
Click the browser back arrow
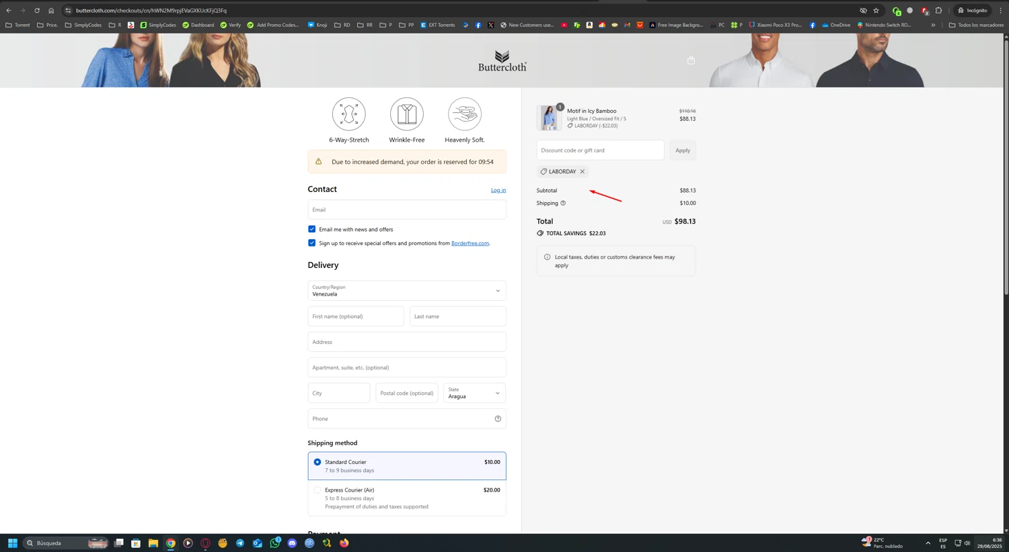coord(9,11)
